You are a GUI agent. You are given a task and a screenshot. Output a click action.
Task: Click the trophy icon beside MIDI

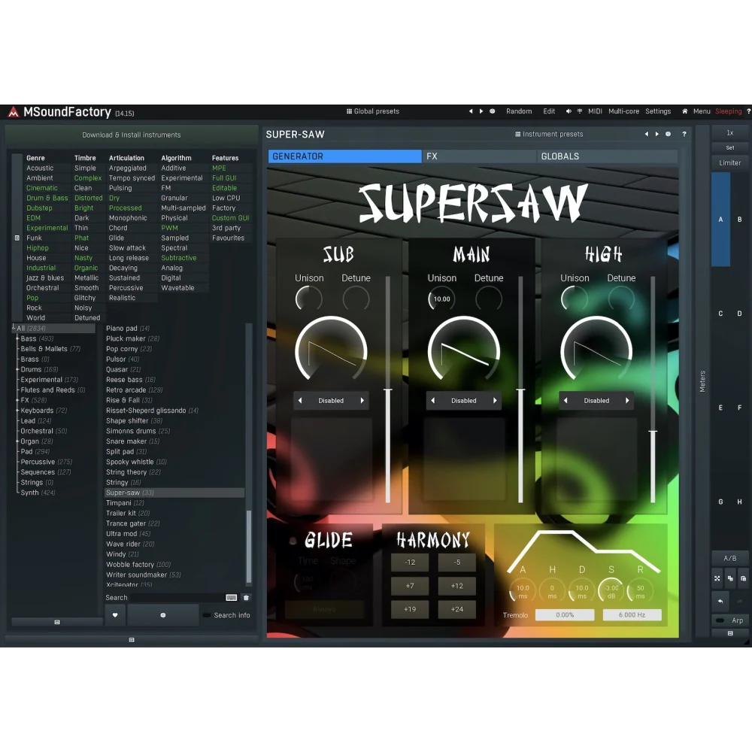point(580,111)
